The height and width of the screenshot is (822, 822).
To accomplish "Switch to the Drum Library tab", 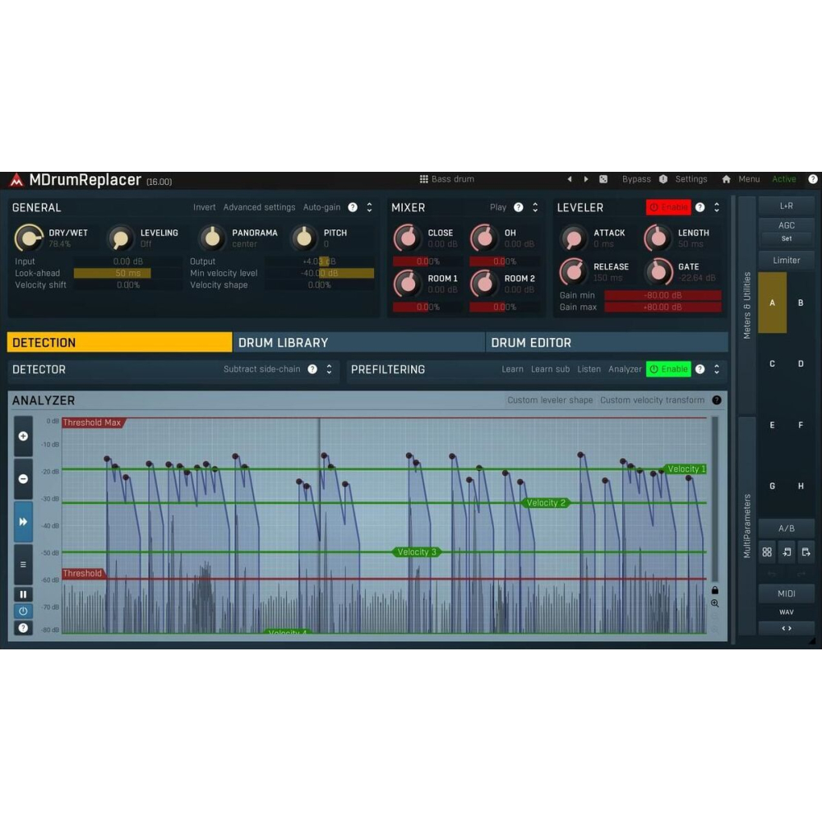I will coord(282,342).
